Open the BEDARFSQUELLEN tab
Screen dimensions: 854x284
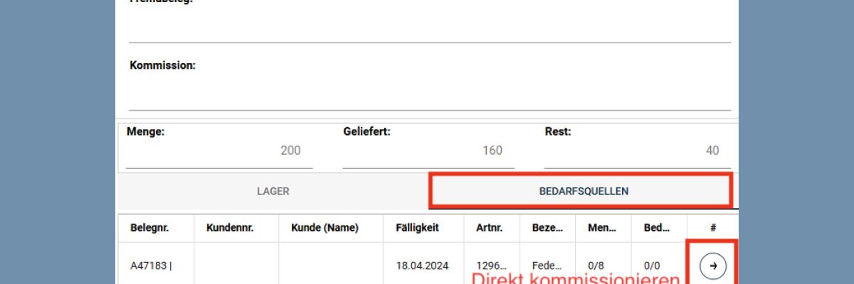click(x=584, y=192)
